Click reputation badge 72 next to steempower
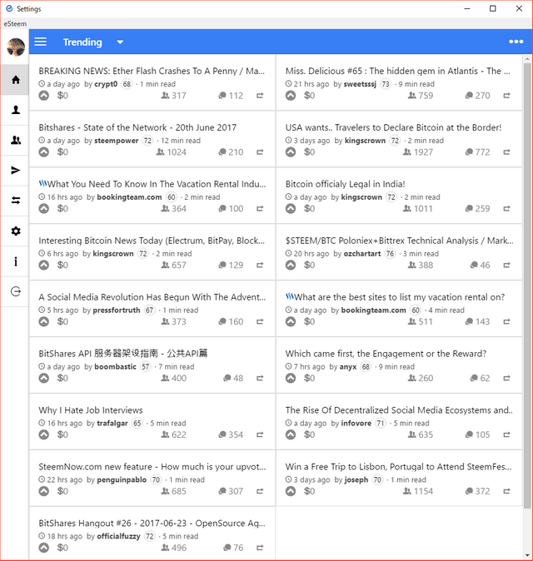This screenshot has height=561, width=533. click(x=147, y=141)
